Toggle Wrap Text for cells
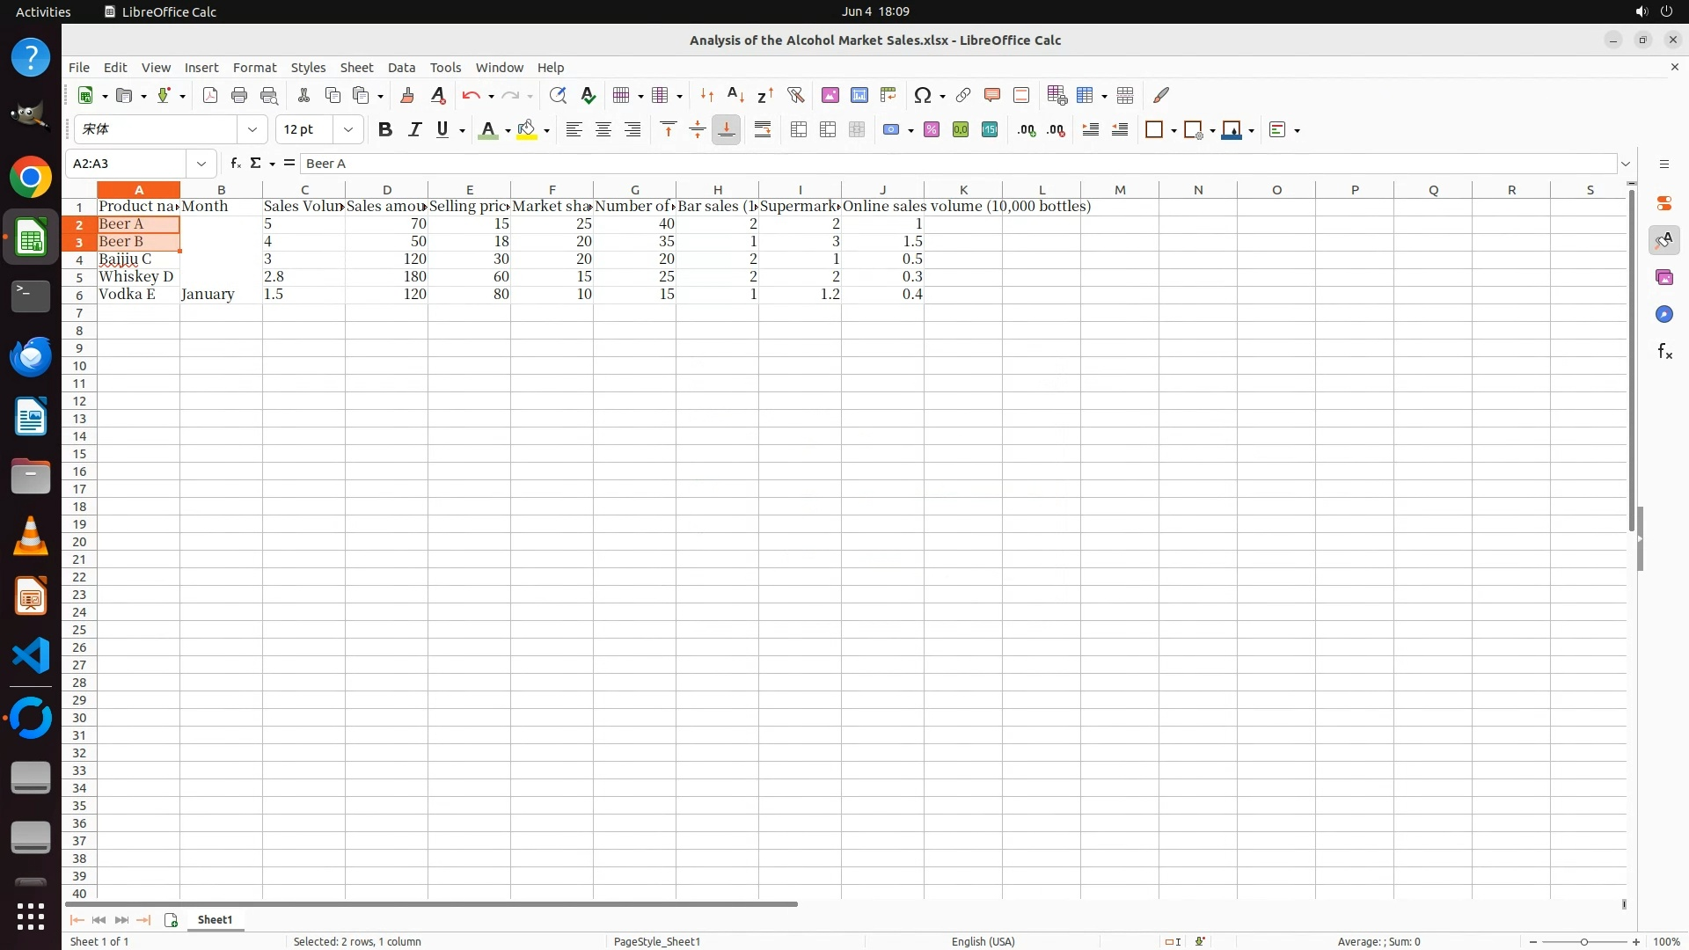The image size is (1689, 950). 763,129
